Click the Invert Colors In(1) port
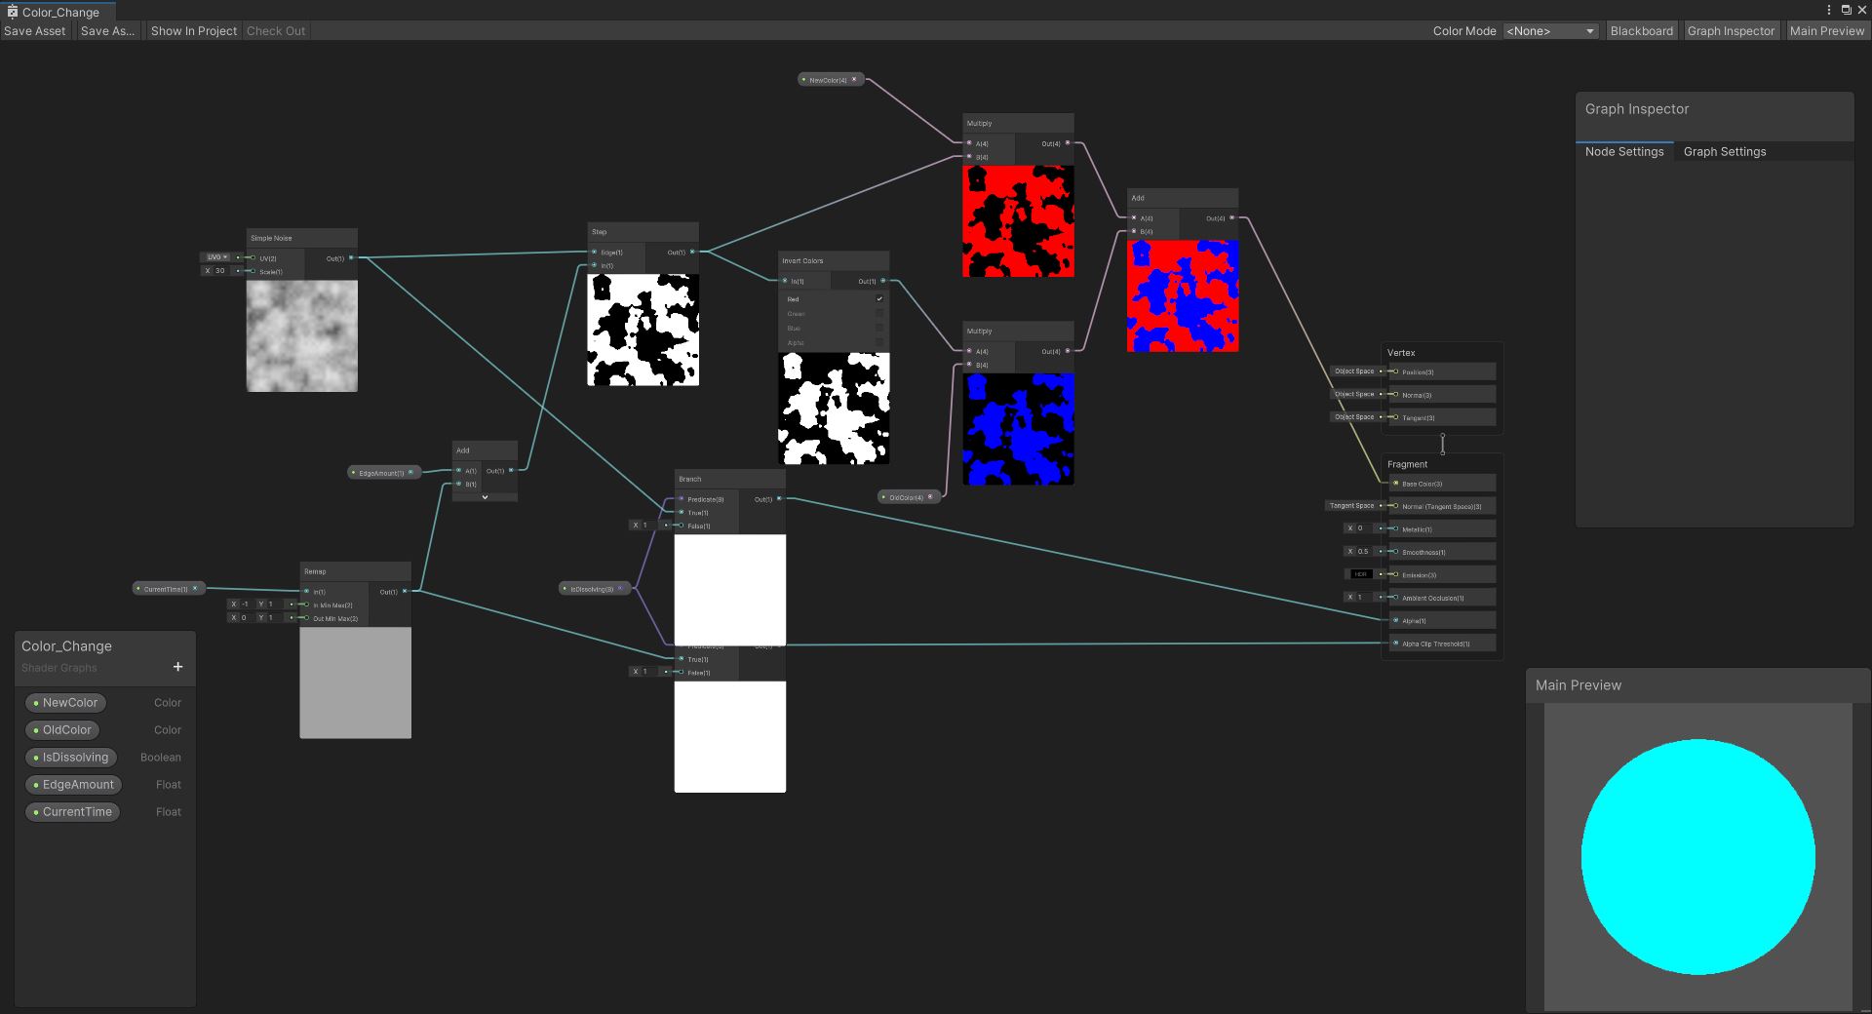The width and height of the screenshot is (1872, 1014). tap(785, 282)
